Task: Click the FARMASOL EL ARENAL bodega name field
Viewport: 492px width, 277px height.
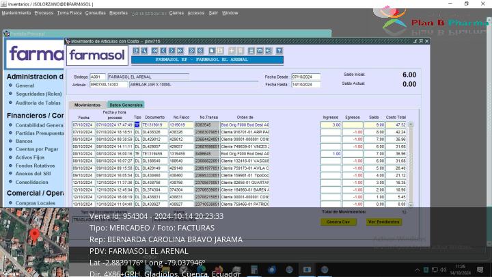Action: 148,77
